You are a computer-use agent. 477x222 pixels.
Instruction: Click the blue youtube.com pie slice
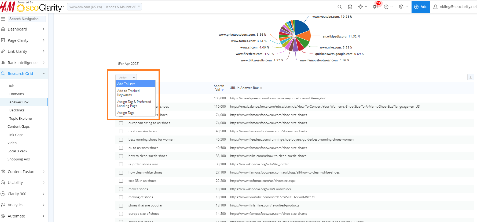click(301, 27)
